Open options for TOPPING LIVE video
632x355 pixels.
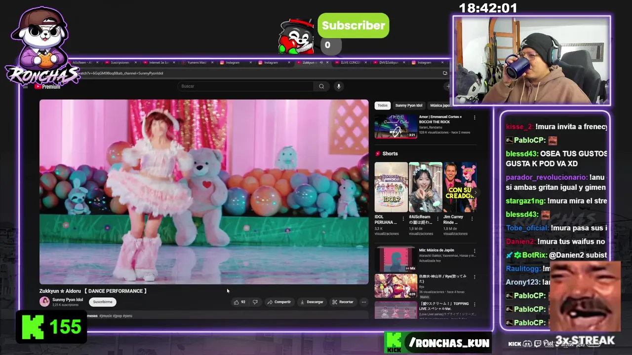pyautogui.click(x=474, y=304)
